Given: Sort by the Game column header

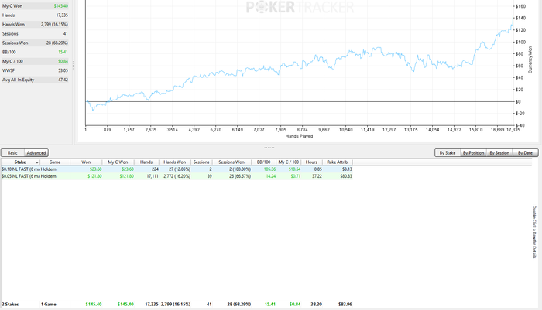Looking at the screenshot, I should coord(55,162).
